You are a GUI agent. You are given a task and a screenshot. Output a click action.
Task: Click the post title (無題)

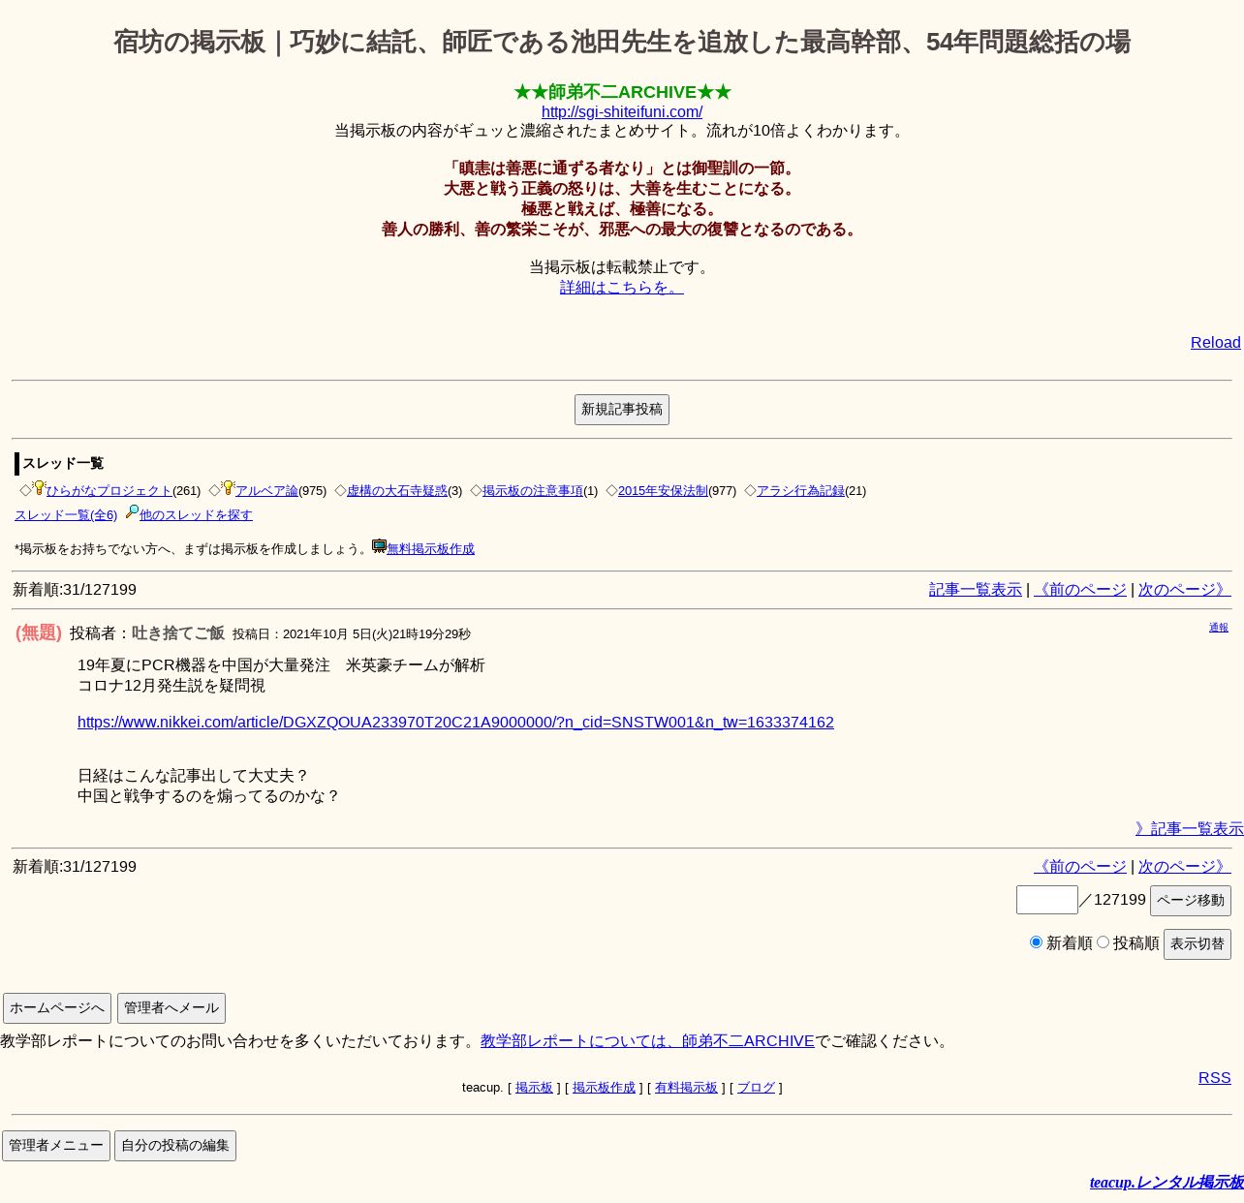pyautogui.click(x=39, y=633)
